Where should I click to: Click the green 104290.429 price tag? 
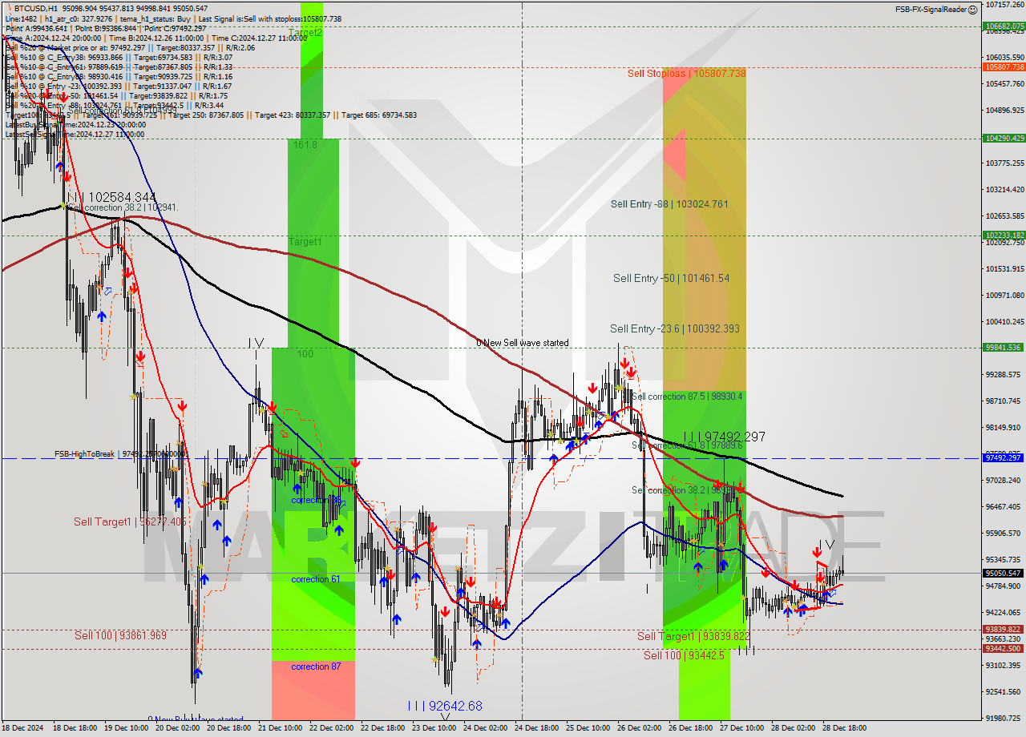tap(1004, 139)
